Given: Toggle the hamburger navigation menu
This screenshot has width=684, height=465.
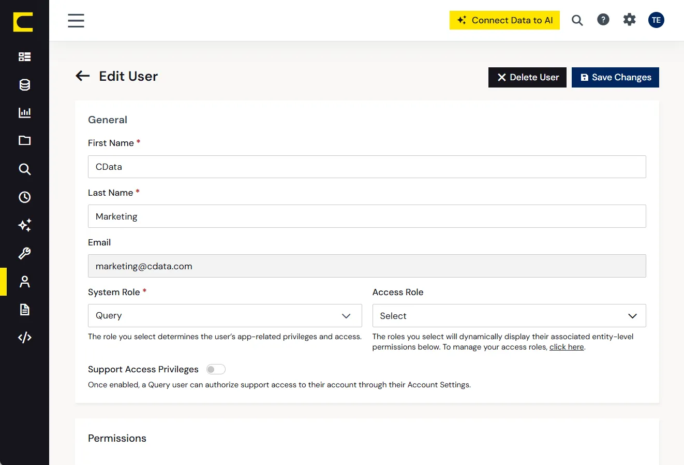Looking at the screenshot, I should click(76, 21).
